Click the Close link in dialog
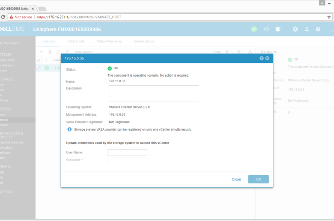The image size is (334, 221). coord(236,179)
